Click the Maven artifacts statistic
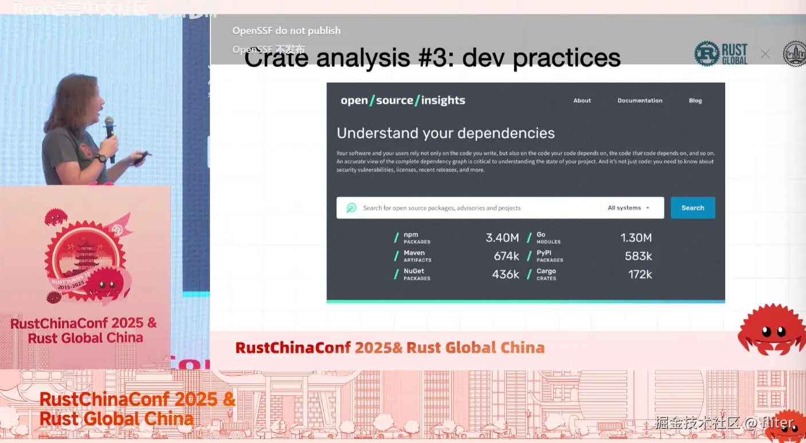This screenshot has width=806, height=443. click(456, 256)
